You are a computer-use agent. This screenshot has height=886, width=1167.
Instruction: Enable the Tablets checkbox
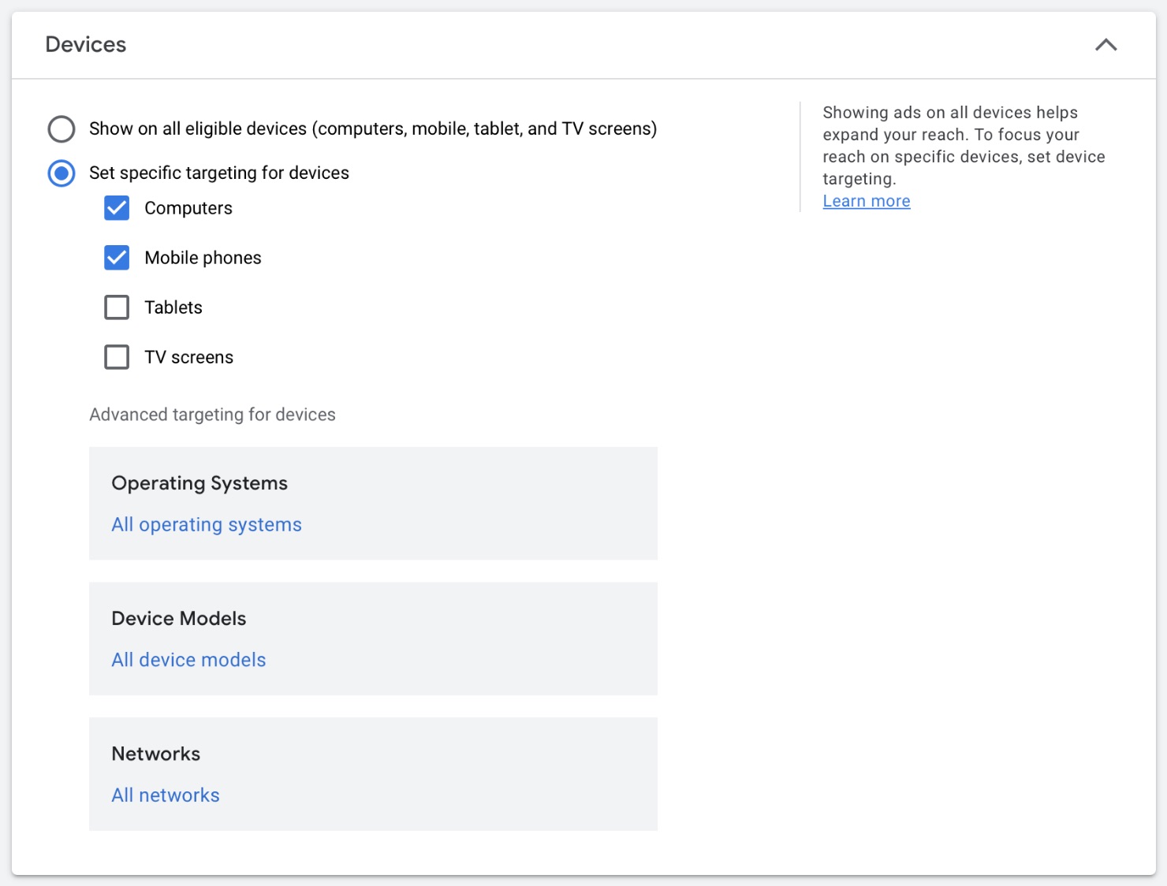click(x=117, y=307)
